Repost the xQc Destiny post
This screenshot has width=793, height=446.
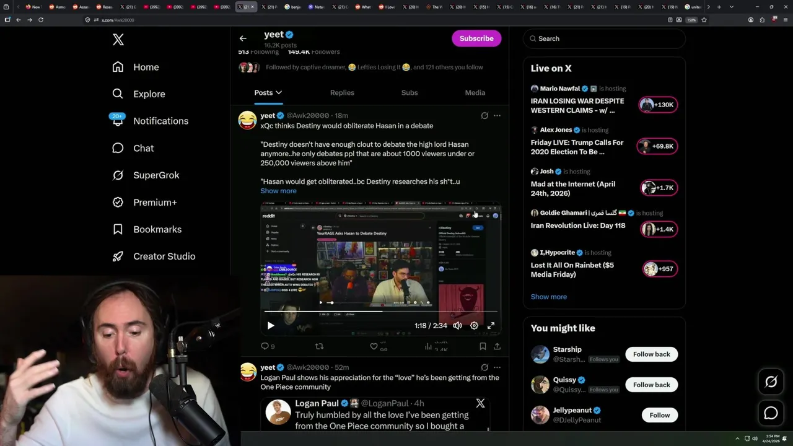coord(319,346)
